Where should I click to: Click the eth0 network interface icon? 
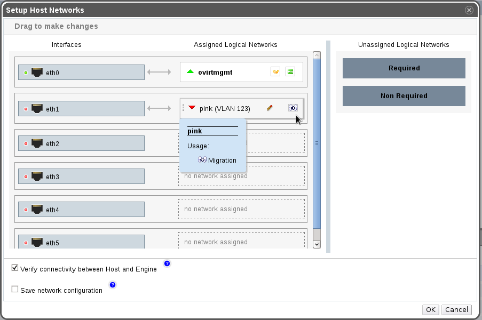point(37,72)
